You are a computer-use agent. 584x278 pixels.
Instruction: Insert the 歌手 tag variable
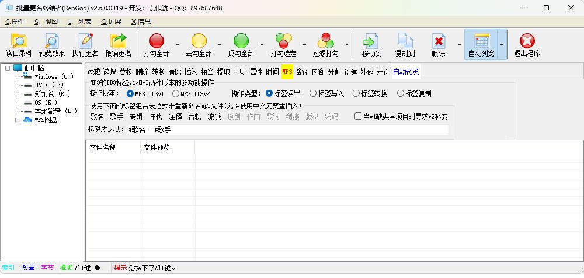coord(117,117)
